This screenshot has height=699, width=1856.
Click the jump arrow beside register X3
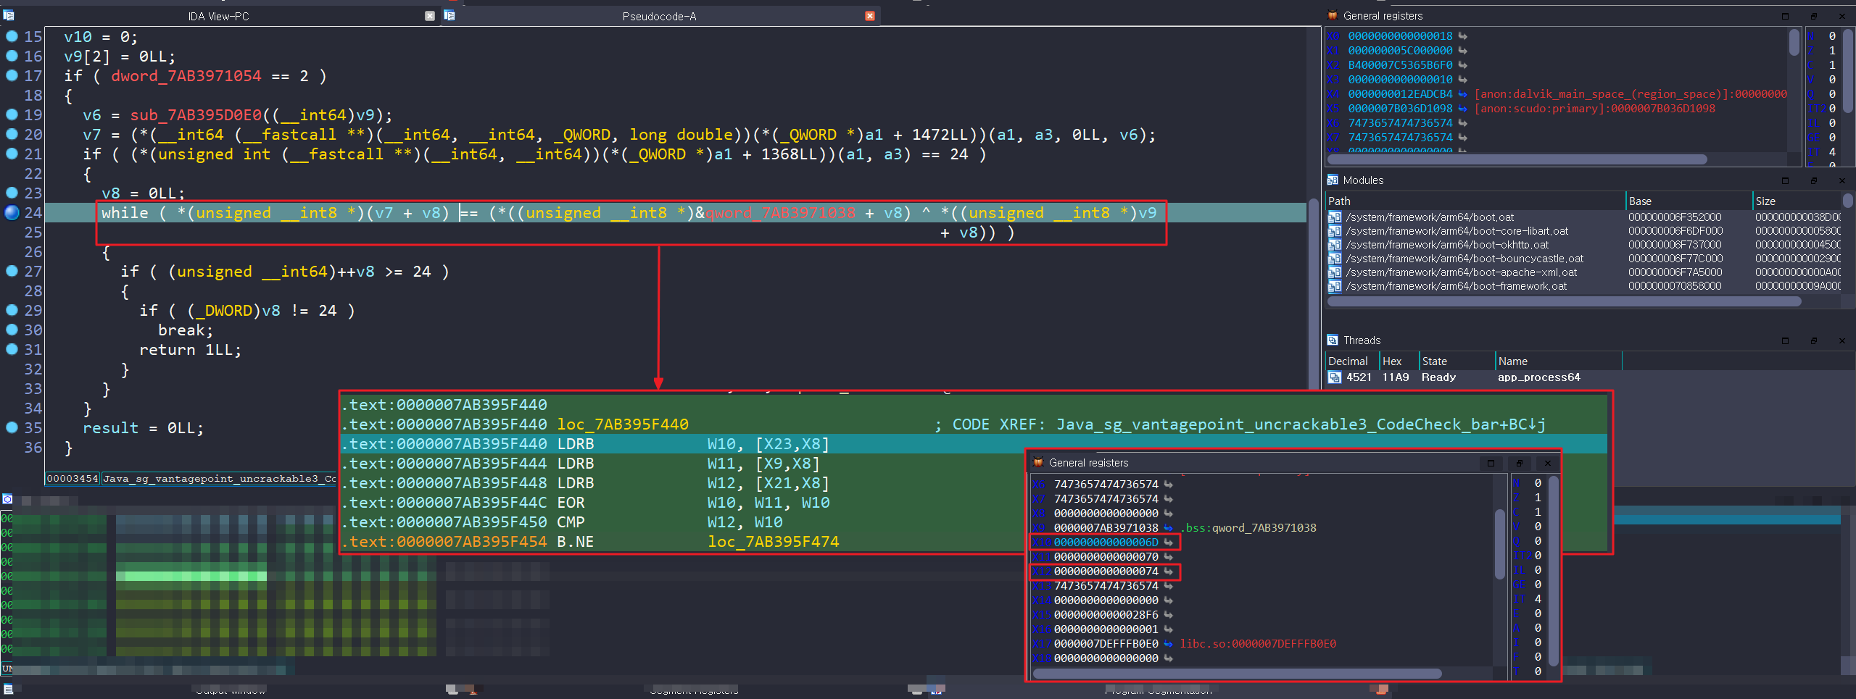click(1462, 80)
